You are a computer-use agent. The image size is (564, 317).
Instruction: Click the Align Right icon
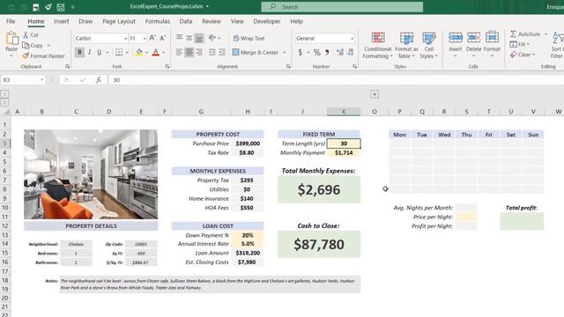coord(199,53)
